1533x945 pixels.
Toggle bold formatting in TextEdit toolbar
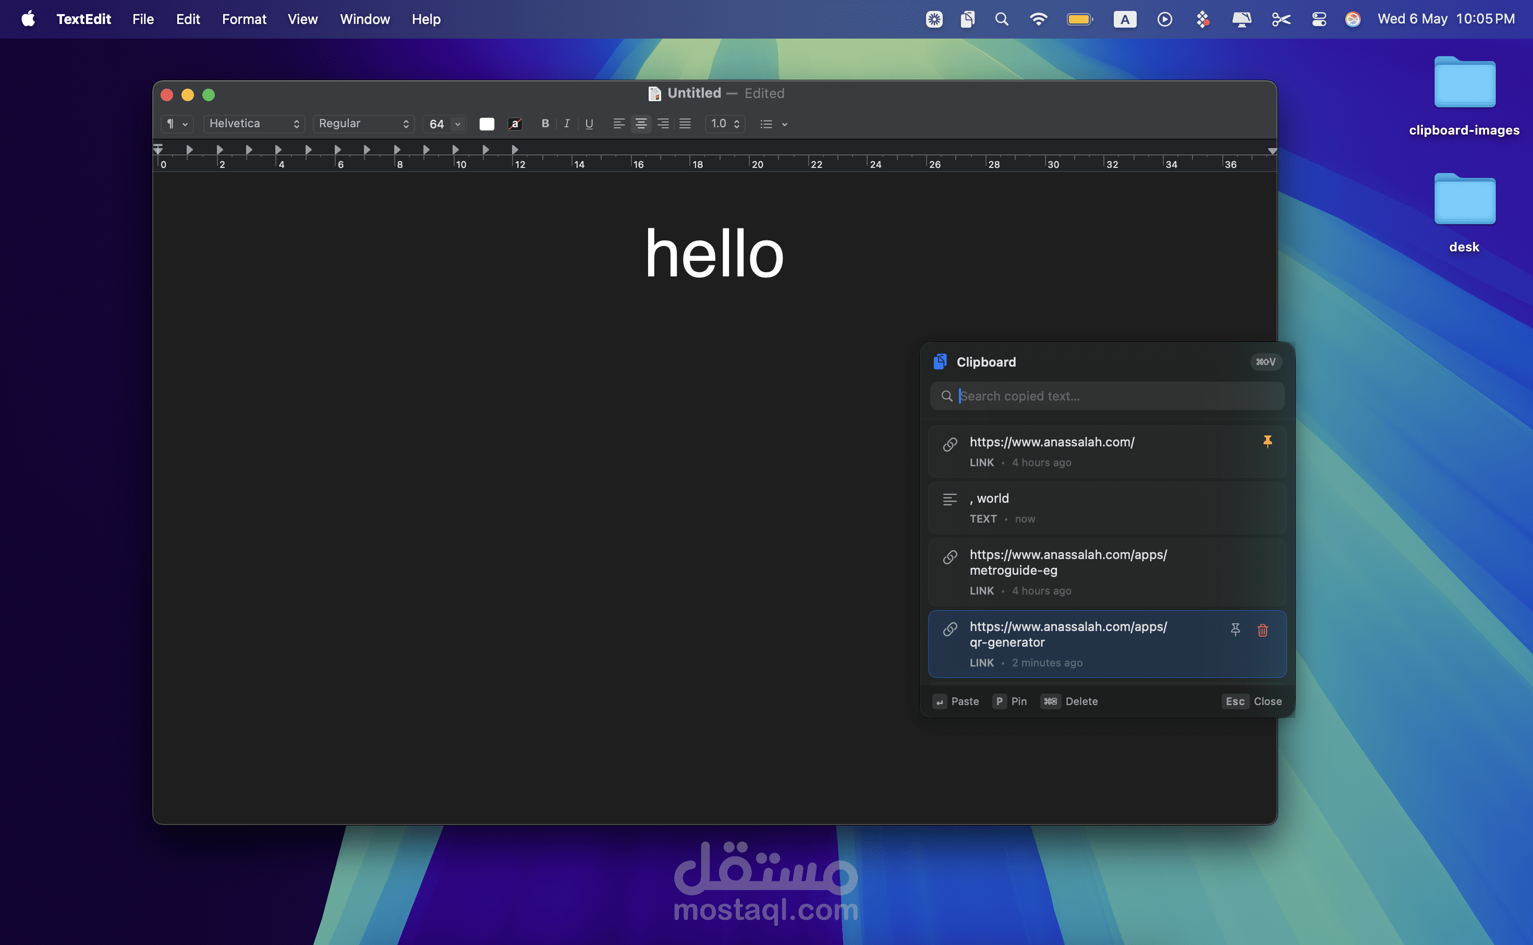[x=545, y=124]
